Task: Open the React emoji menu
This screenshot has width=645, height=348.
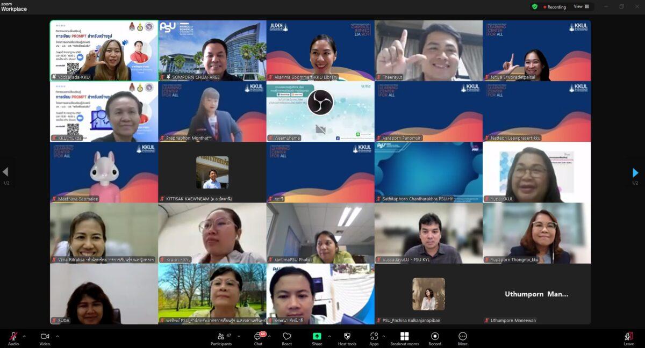Action: (287, 338)
